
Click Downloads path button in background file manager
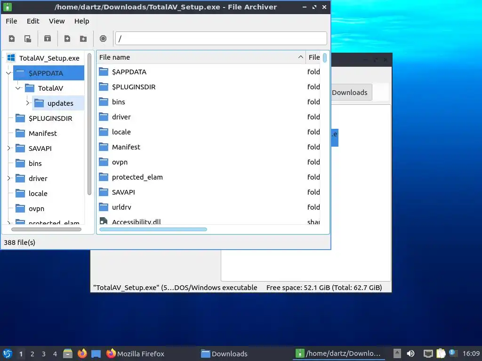[x=351, y=93]
